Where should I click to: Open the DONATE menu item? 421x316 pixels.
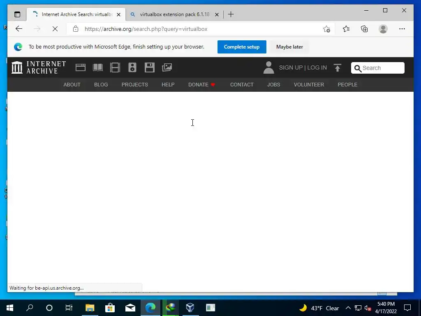point(201,85)
